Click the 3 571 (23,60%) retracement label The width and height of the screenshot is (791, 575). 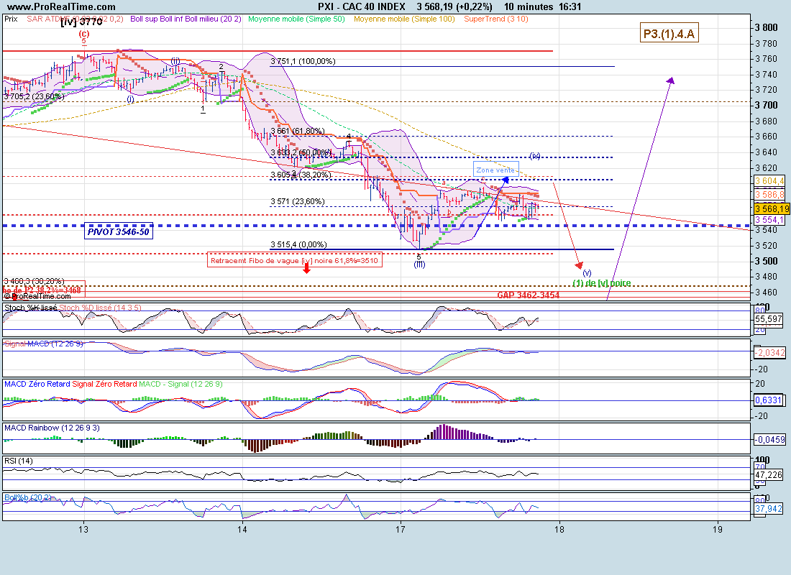298,202
